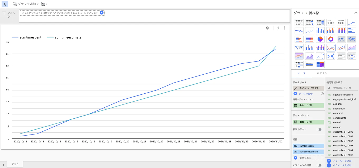Add a filter with the plus icon
The image size is (359, 168).
(102, 13)
